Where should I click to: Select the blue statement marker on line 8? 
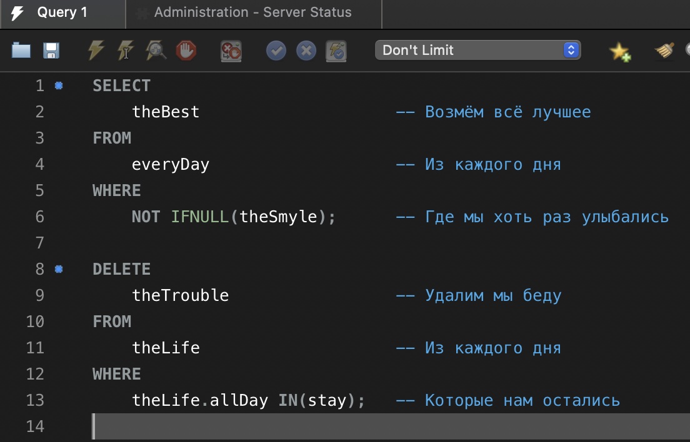point(59,269)
